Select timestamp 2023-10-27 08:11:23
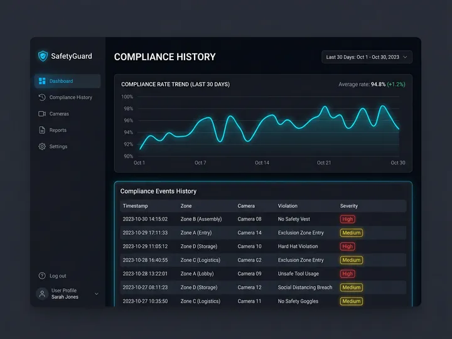The height and width of the screenshot is (339, 452). (145, 288)
